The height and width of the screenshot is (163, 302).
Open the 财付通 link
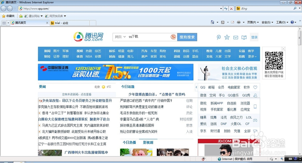coord(215,131)
